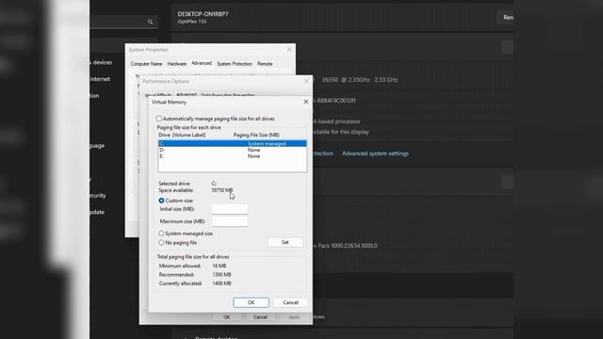Click the Settings search magnifier icon
603x339 pixels.
(x=151, y=22)
